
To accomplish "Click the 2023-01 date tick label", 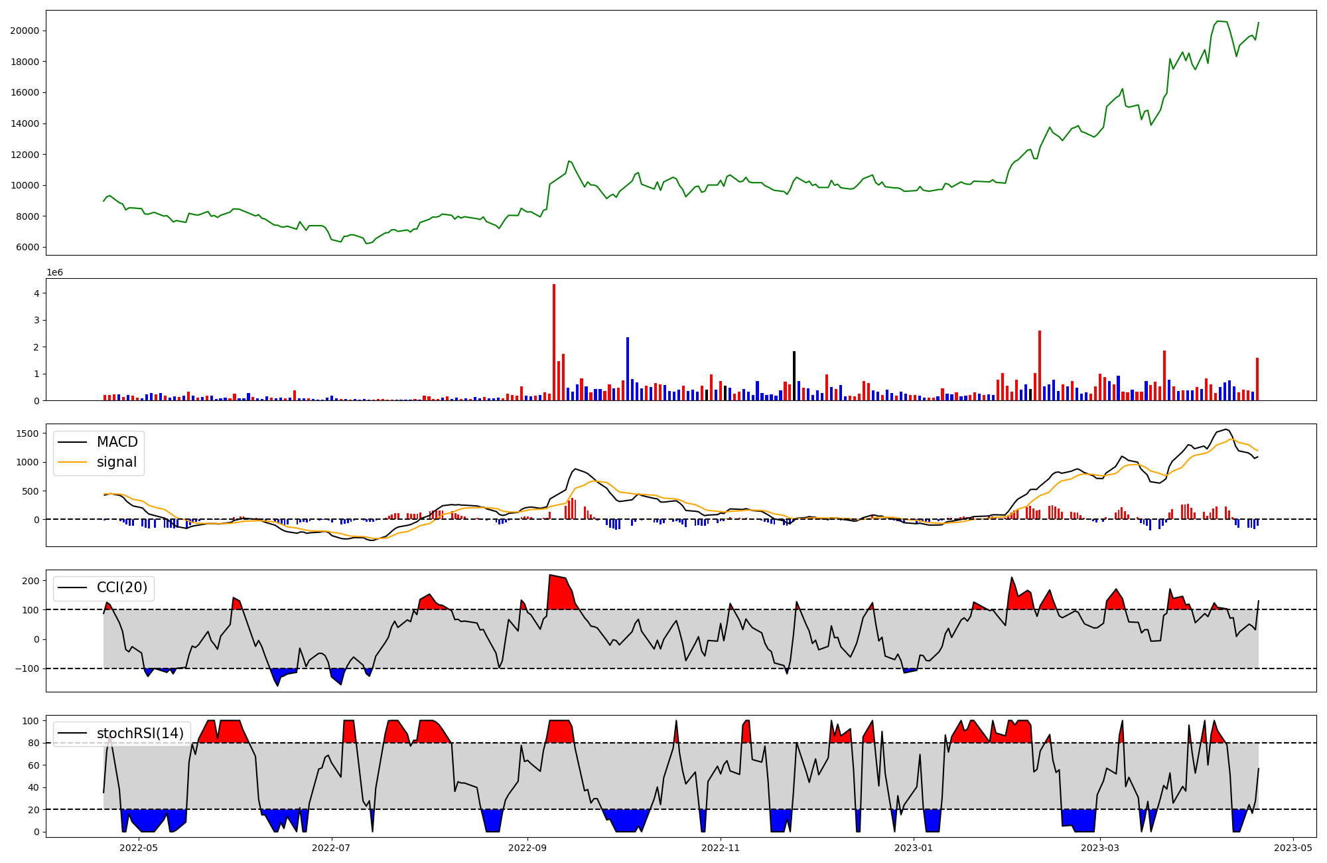I will pyautogui.click(x=914, y=848).
